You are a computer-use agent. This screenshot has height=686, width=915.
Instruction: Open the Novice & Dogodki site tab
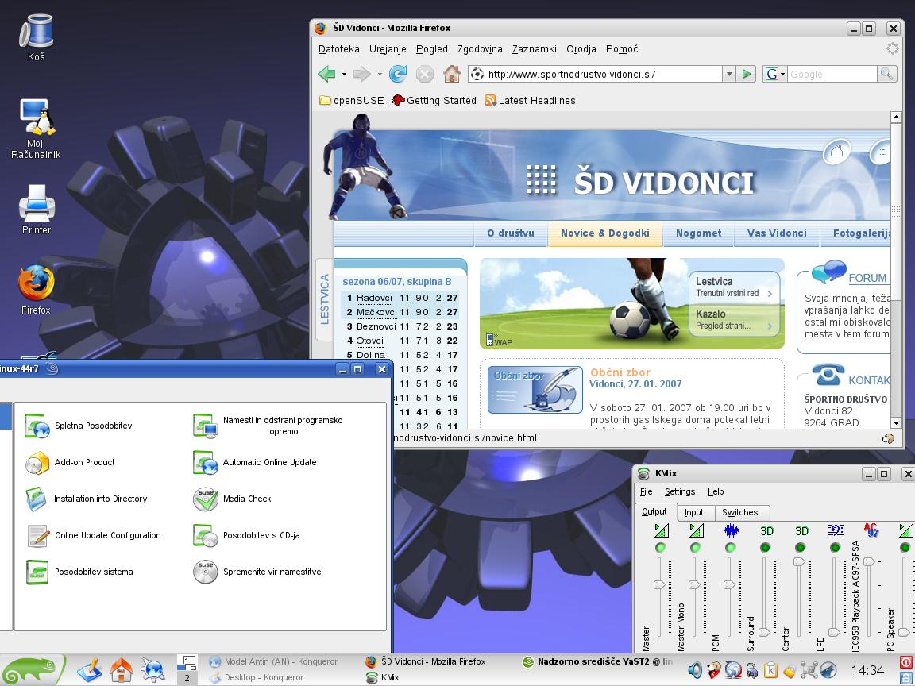(605, 233)
